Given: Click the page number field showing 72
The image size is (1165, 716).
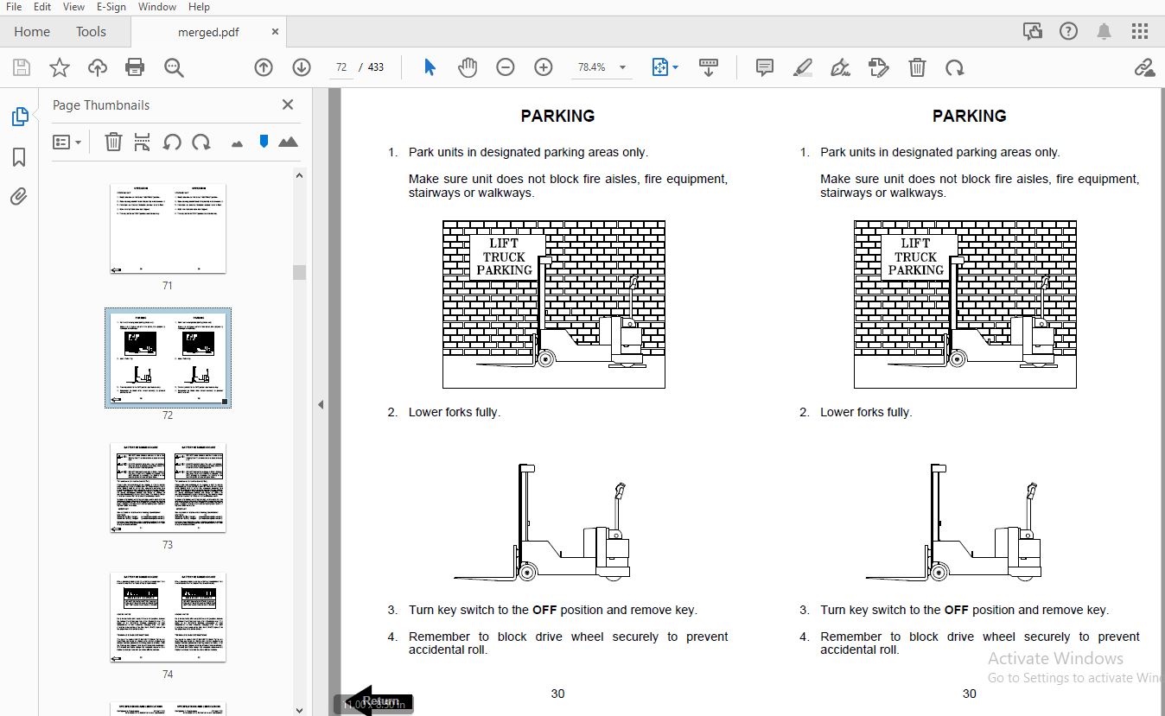Looking at the screenshot, I should pyautogui.click(x=341, y=67).
